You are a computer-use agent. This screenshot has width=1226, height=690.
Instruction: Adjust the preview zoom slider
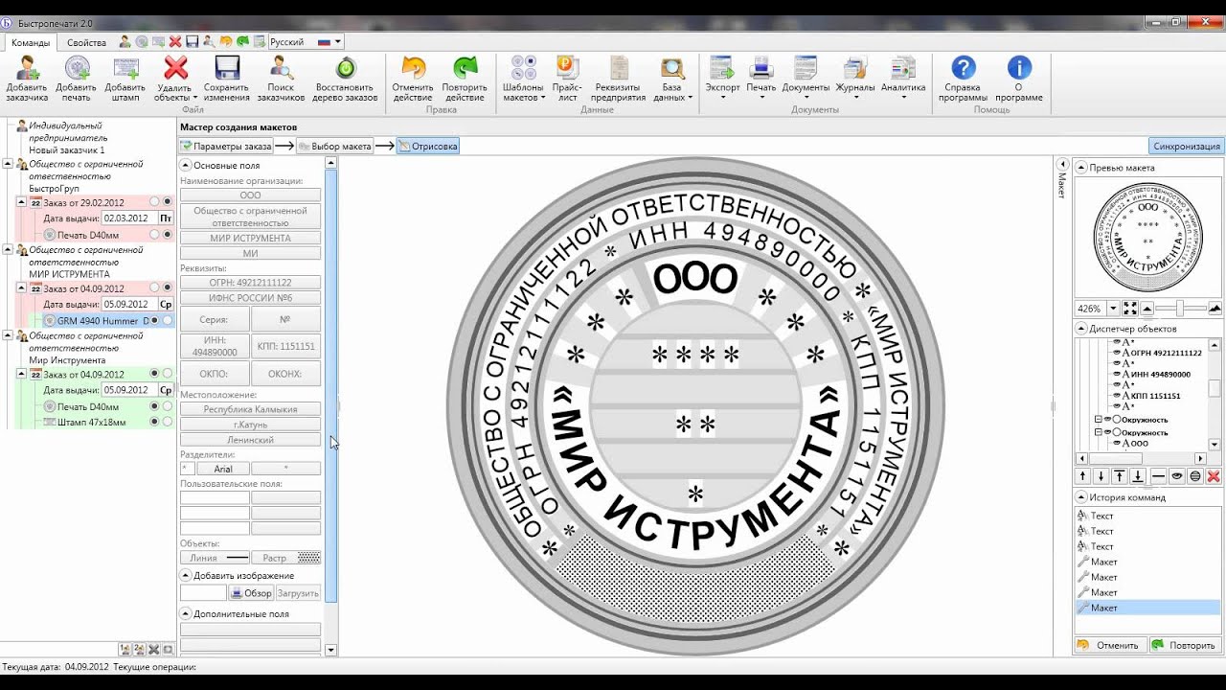[x=1179, y=309]
